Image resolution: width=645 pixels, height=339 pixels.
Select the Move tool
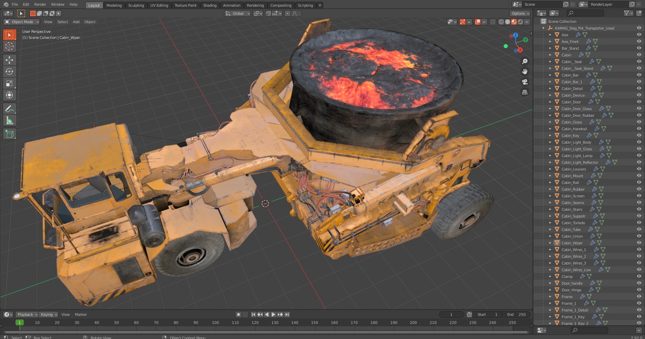point(9,60)
